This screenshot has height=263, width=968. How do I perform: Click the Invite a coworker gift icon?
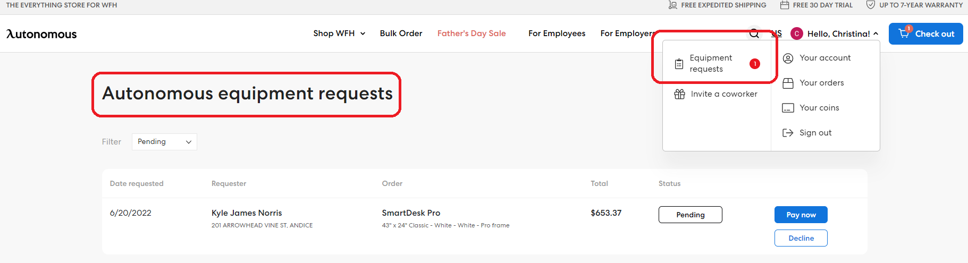679,94
